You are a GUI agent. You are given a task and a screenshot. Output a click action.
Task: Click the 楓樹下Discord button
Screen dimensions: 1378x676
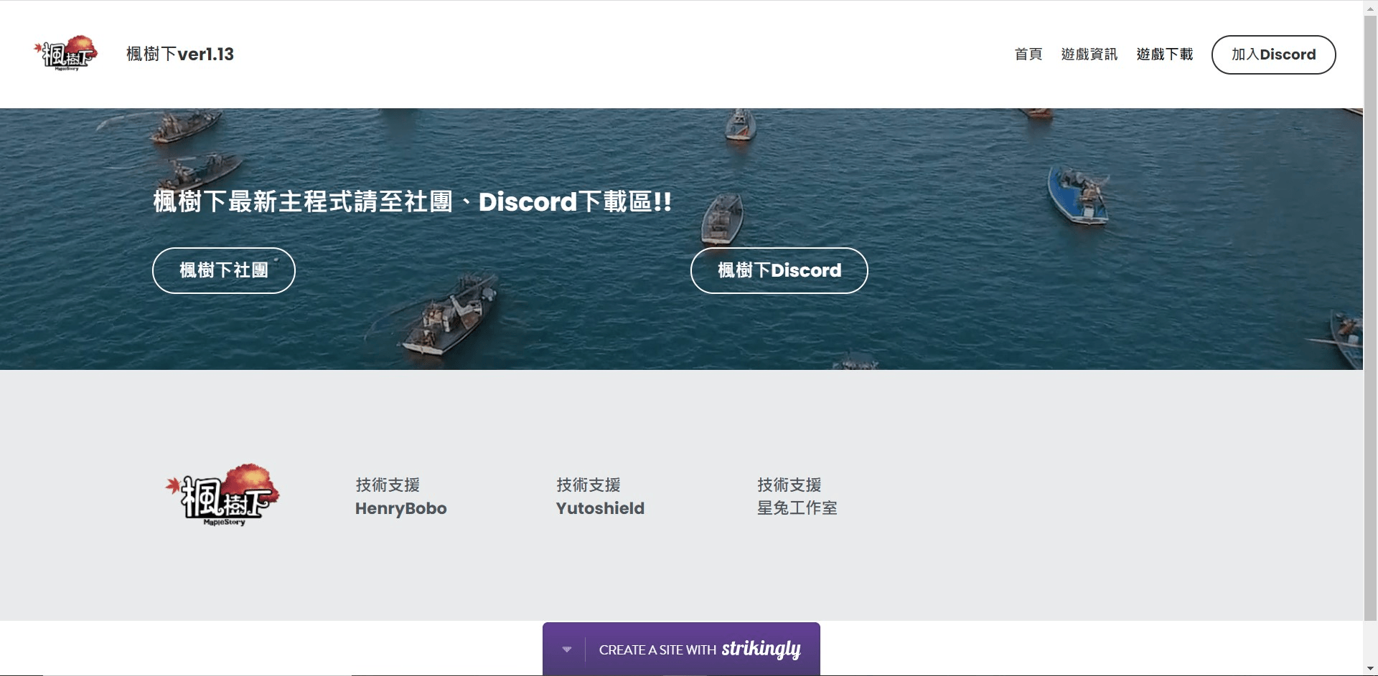[779, 270]
